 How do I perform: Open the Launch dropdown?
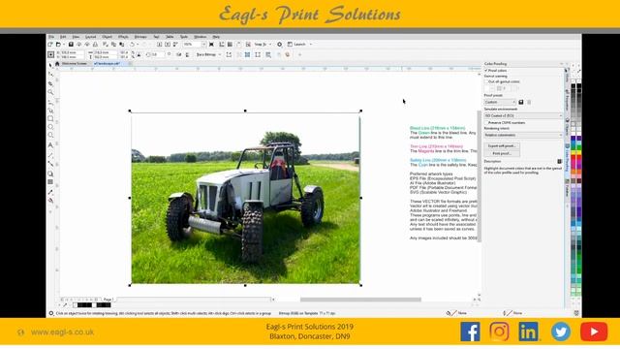300,45
